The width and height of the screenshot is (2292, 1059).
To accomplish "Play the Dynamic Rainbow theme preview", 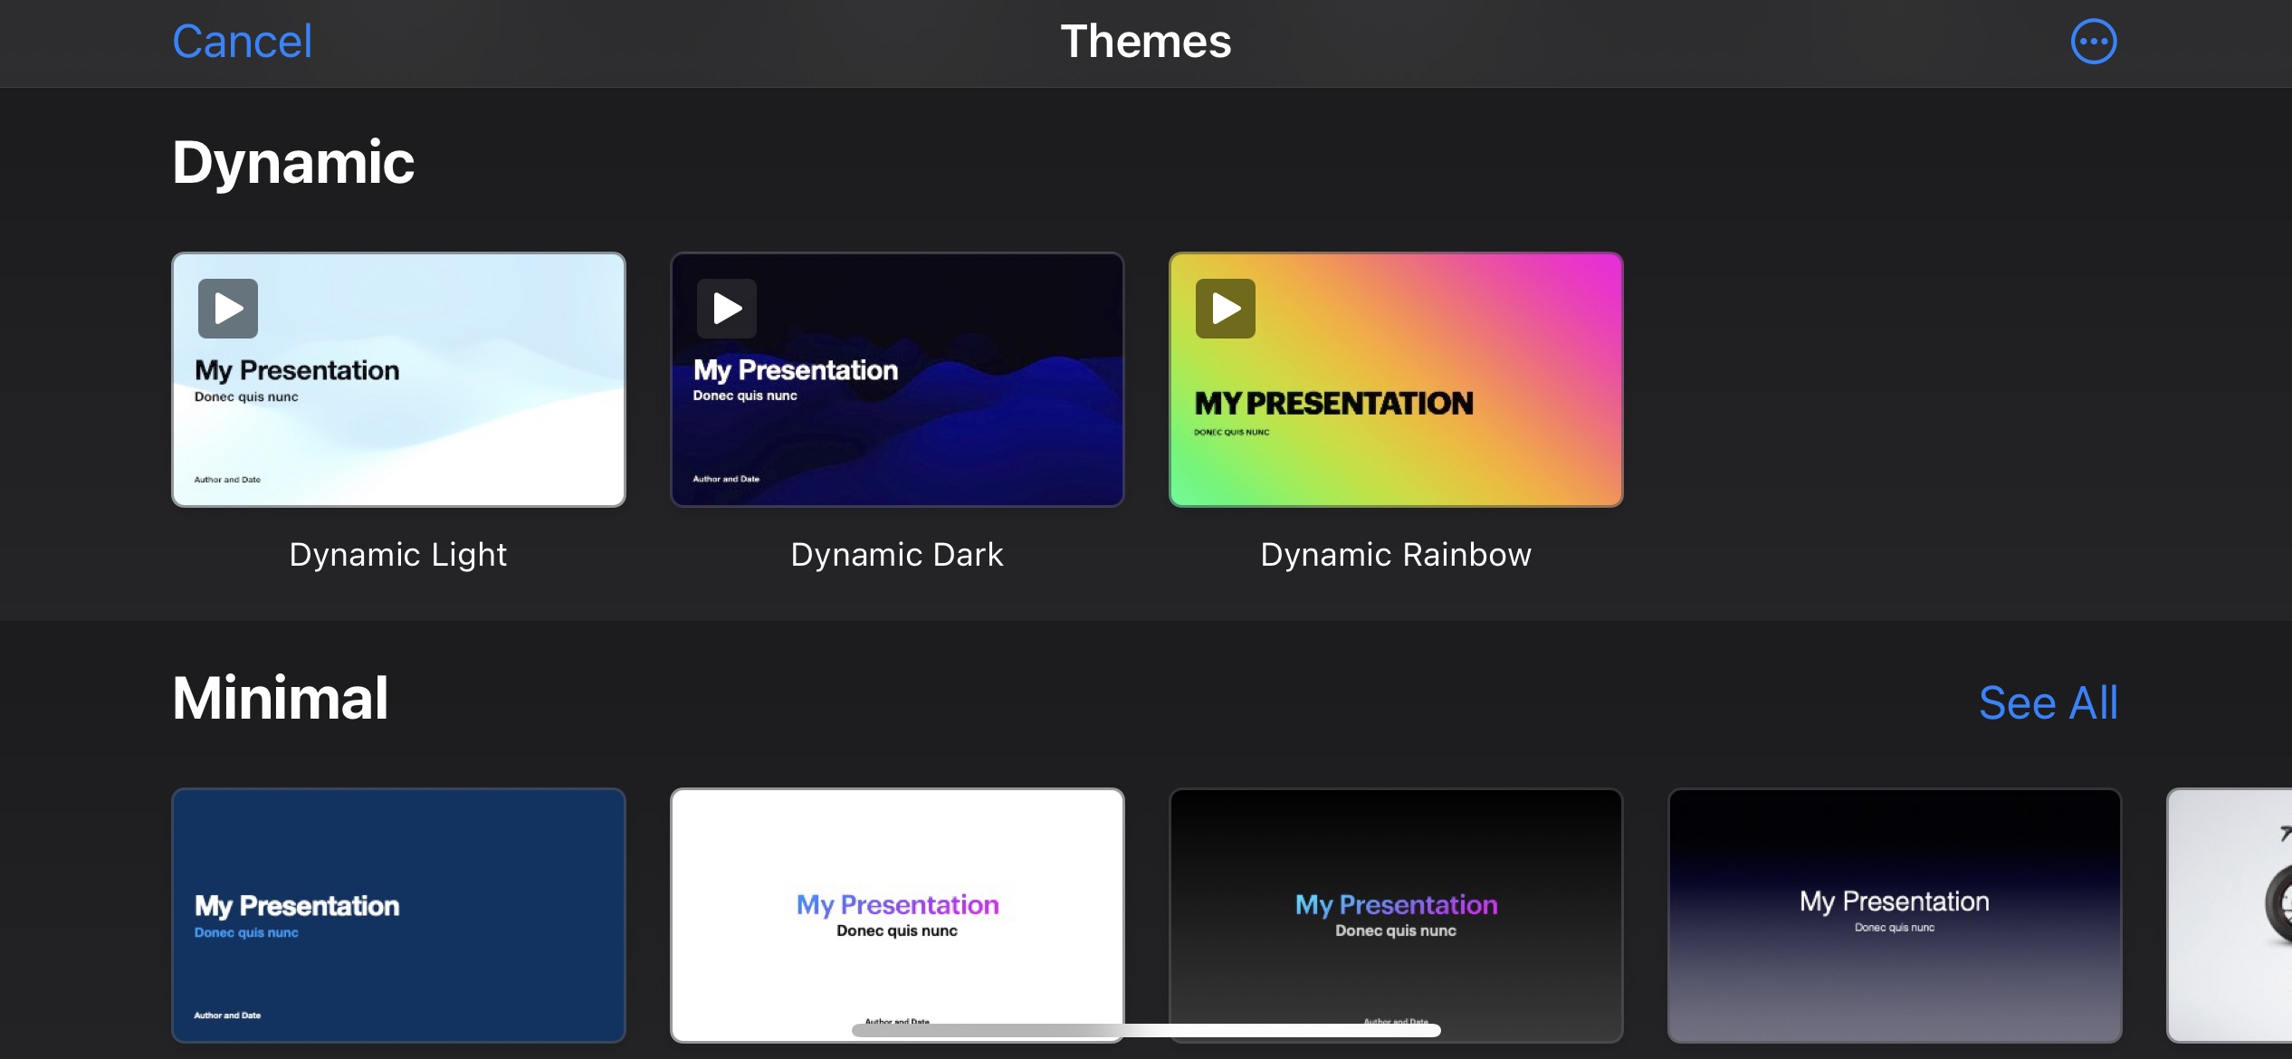I will pos(1226,309).
